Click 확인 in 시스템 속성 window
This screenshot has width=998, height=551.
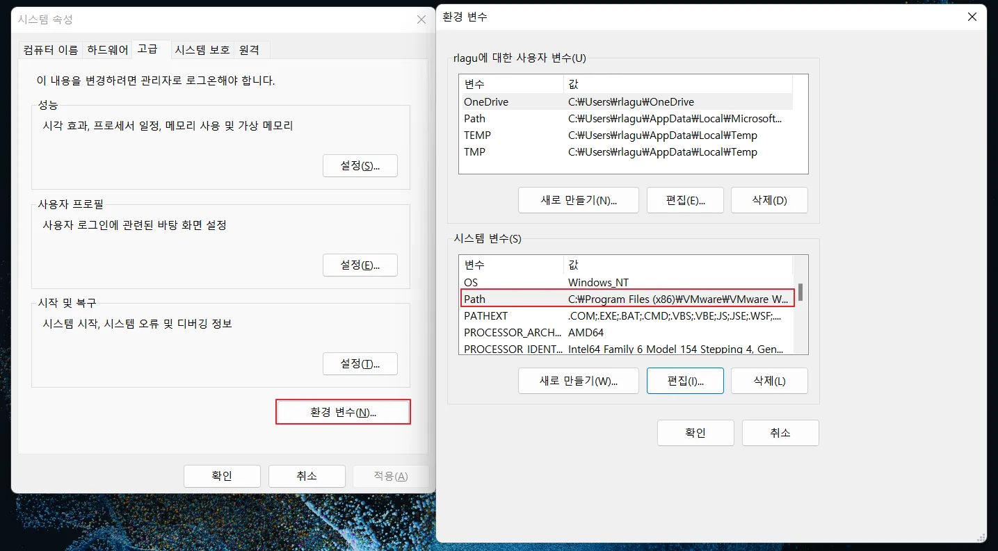[x=222, y=476]
